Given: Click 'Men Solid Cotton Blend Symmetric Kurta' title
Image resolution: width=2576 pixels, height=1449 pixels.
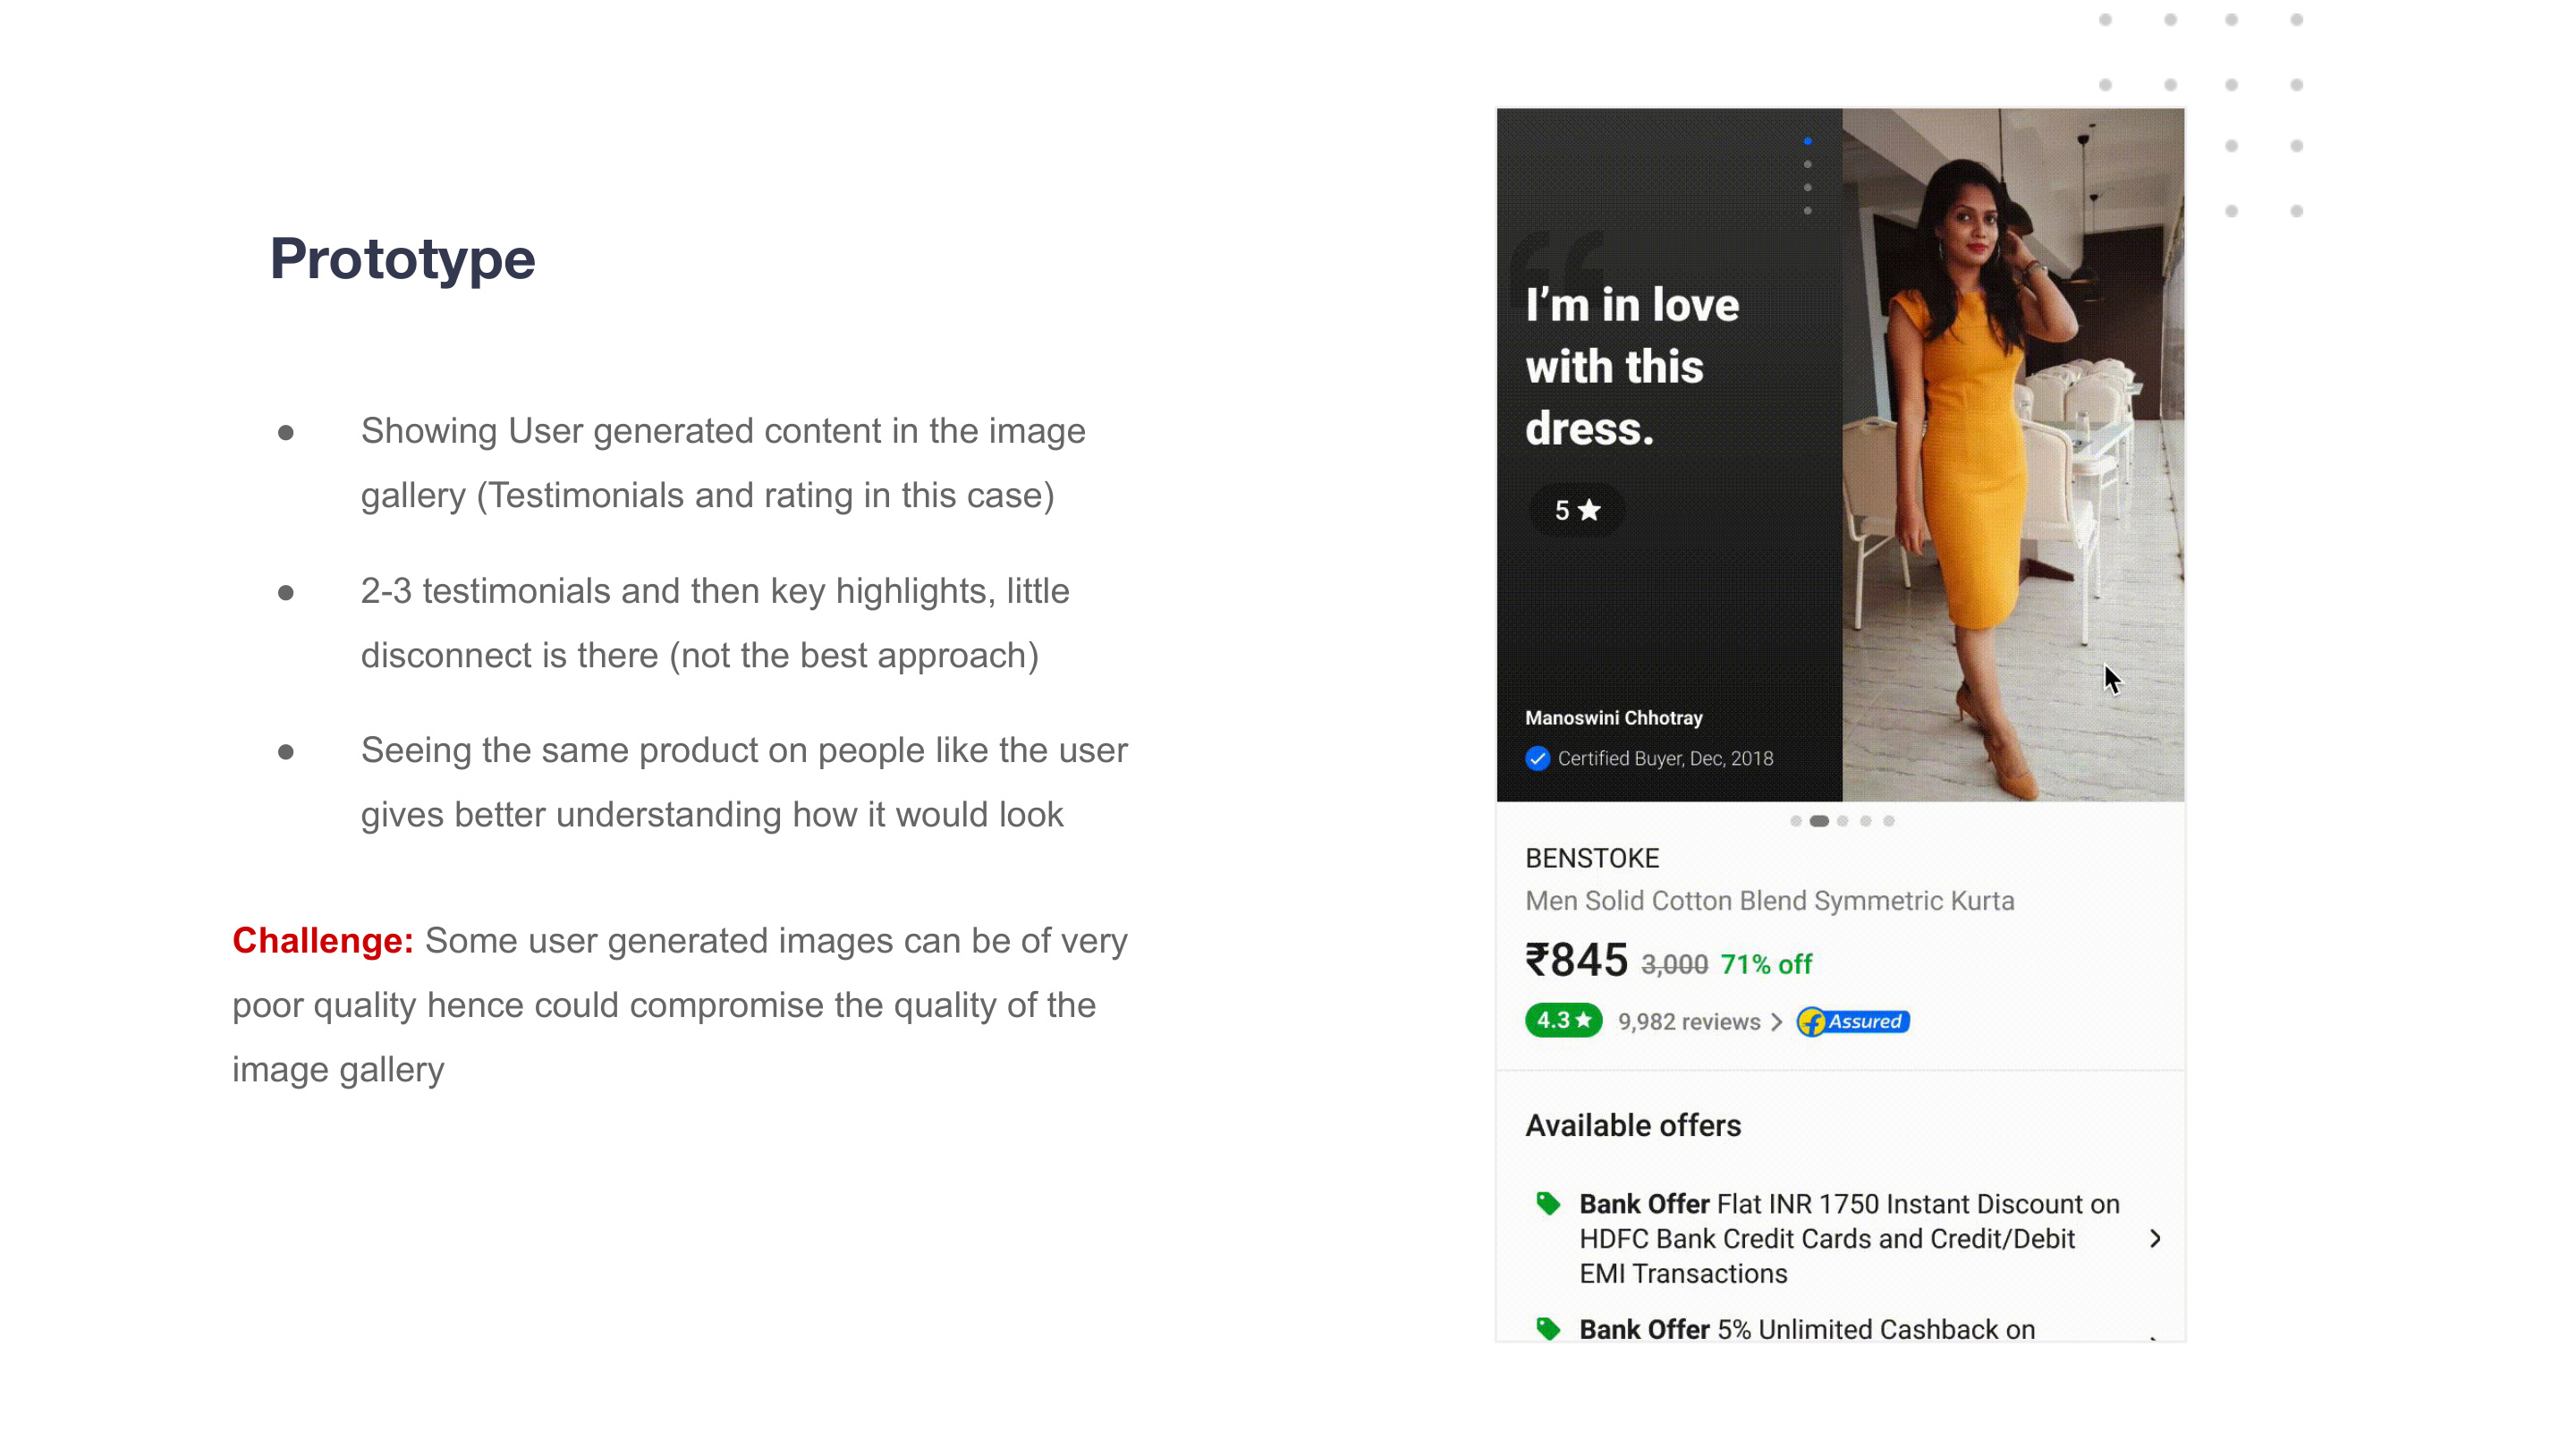Looking at the screenshot, I should coord(1769,900).
